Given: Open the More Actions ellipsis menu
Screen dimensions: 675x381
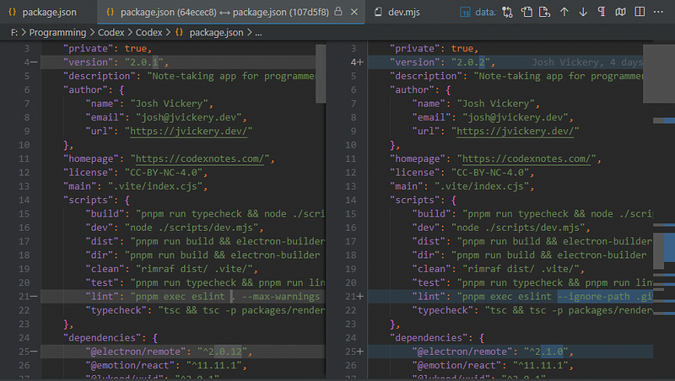Looking at the screenshot, I should 660,13.
